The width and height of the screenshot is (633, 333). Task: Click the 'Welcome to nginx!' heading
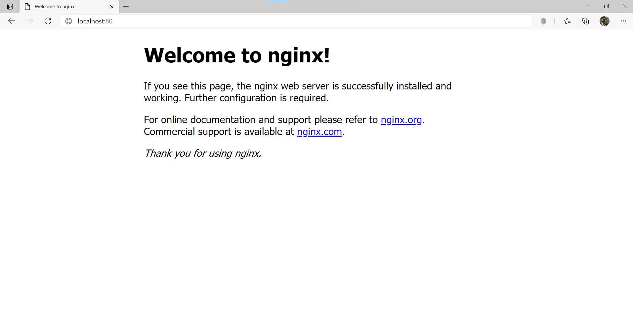pos(237,55)
